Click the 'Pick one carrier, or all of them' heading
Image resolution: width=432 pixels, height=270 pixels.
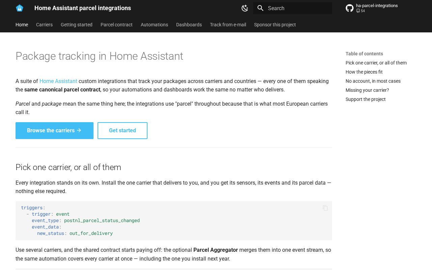click(x=68, y=167)
